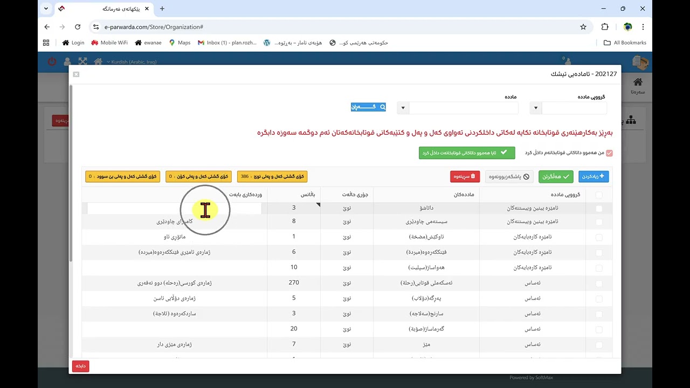This screenshot has width=690, height=388.
Task: Select the checkbox for the سیستەمی چاودێری row
Action: [x=599, y=222]
